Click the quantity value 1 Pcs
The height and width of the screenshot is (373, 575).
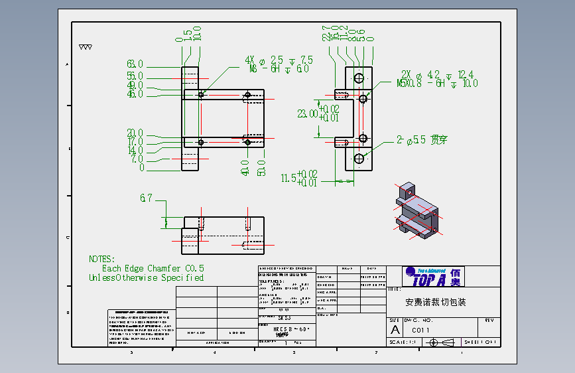(293, 343)
